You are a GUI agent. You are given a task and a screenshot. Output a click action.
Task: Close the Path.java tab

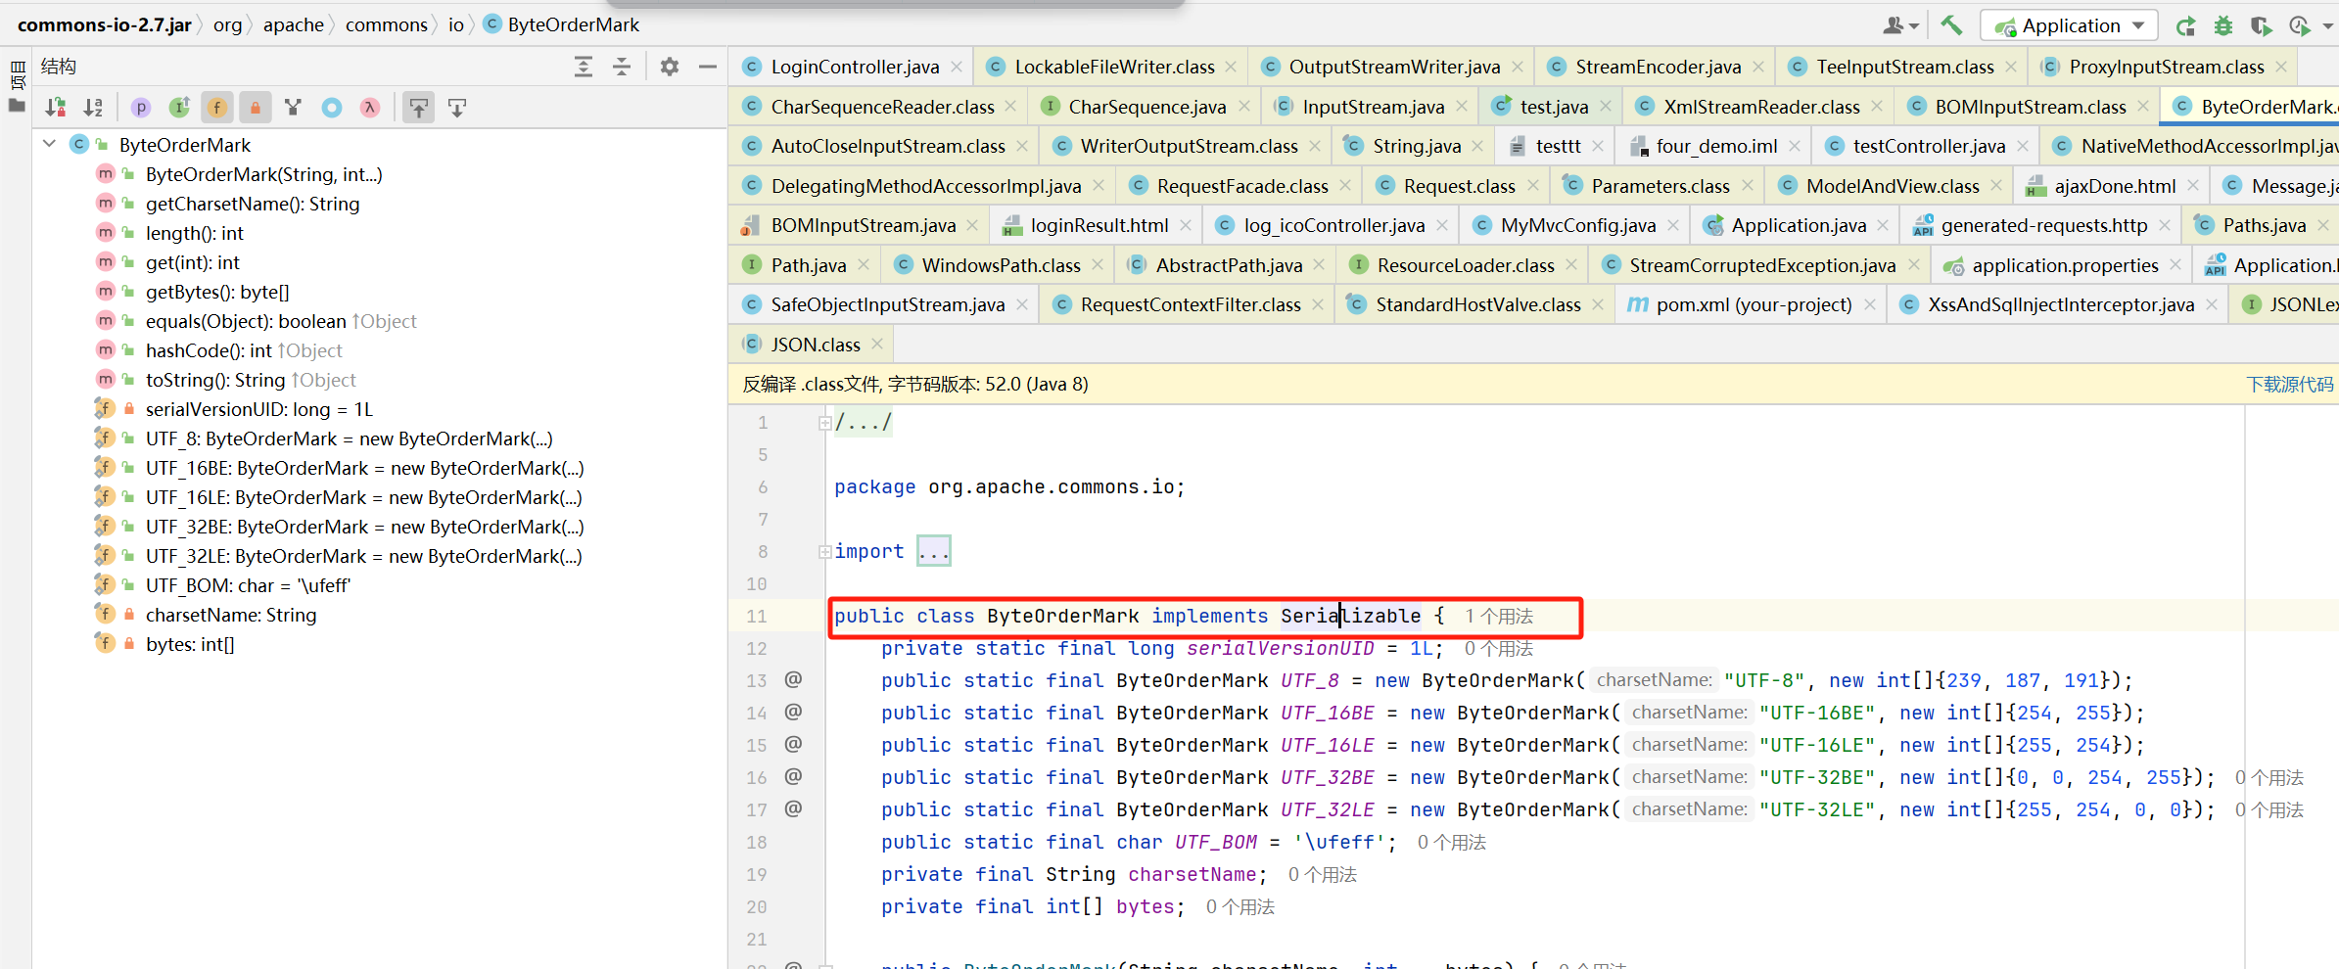click(863, 264)
